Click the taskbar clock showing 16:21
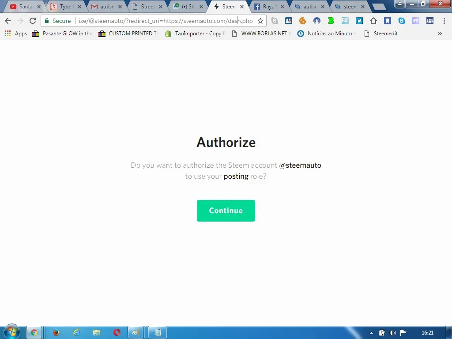Screen dimensions: 452x339 click(x=427, y=333)
